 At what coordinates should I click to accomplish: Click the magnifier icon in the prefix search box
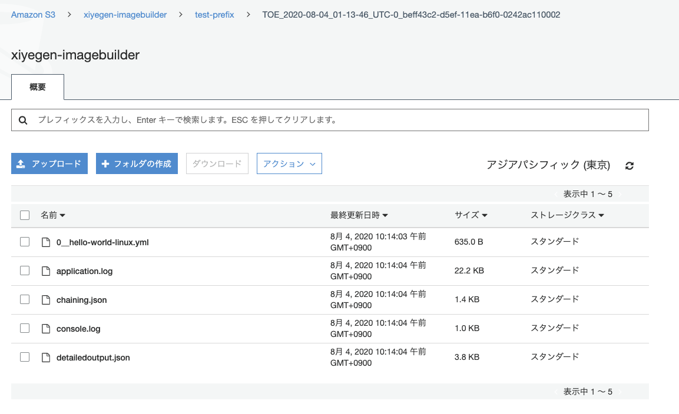pos(23,121)
